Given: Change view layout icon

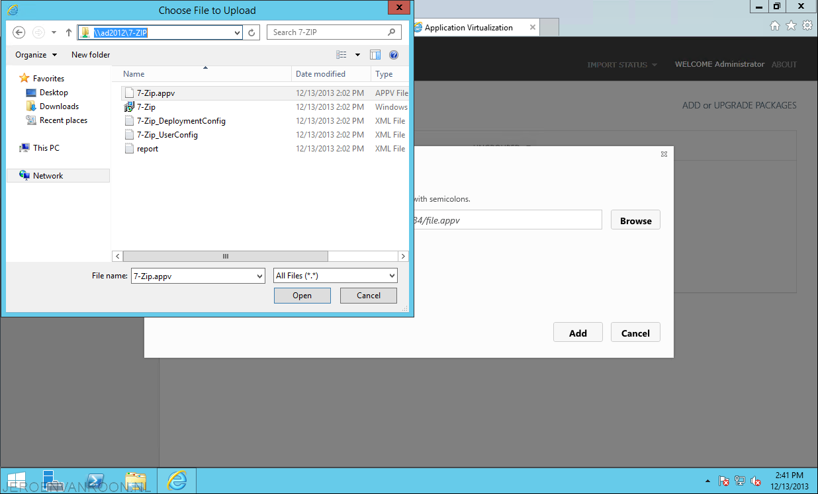Looking at the screenshot, I should click(x=341, y=55).
